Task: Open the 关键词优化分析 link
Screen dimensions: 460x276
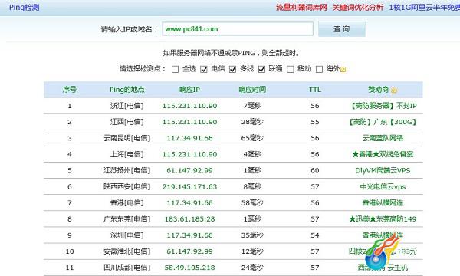Action: (x=357, y=8)
